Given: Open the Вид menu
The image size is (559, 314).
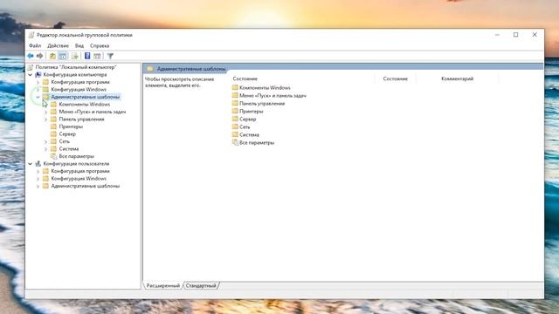Looking at the screenshot, I should point(79,45).
